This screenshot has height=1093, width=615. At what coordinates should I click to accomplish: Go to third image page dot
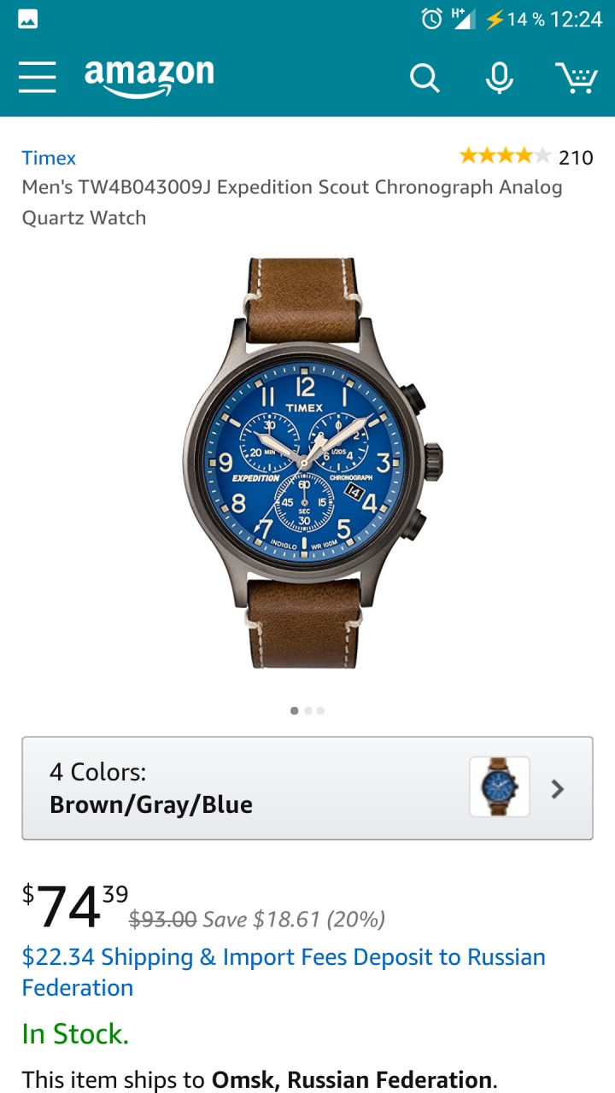coord(320,710)
